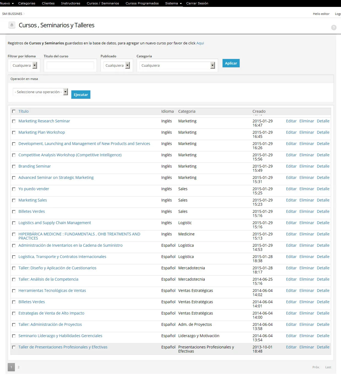The image size is (341, 376).
Task: Click current page 1 in pagination
Action: click(11, 367)
